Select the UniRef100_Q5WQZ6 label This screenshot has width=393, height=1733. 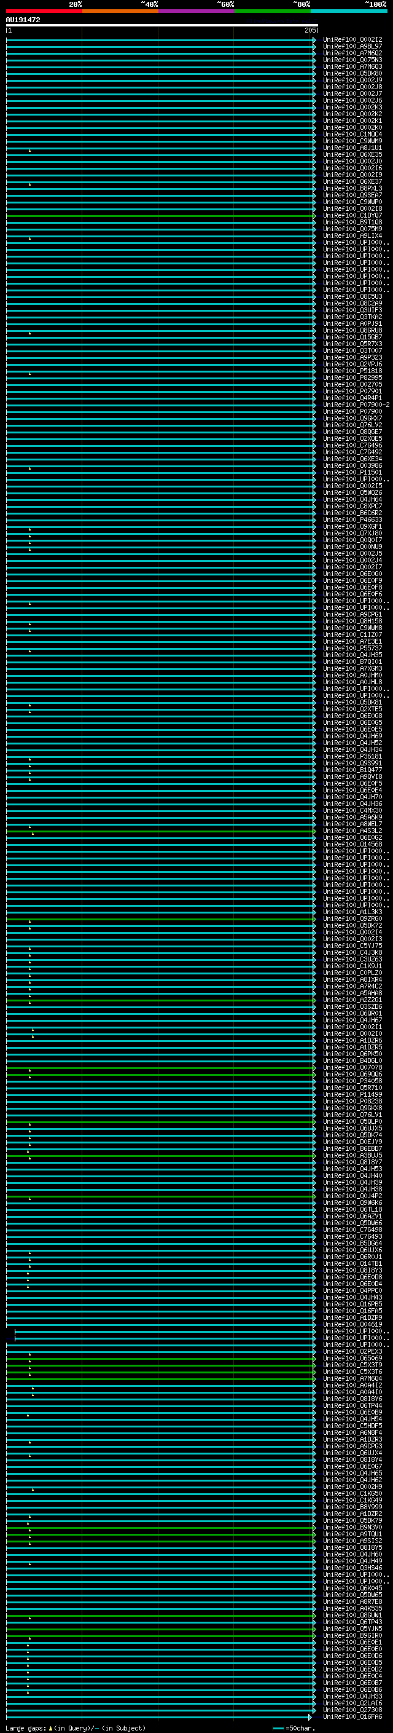[352, 492]
